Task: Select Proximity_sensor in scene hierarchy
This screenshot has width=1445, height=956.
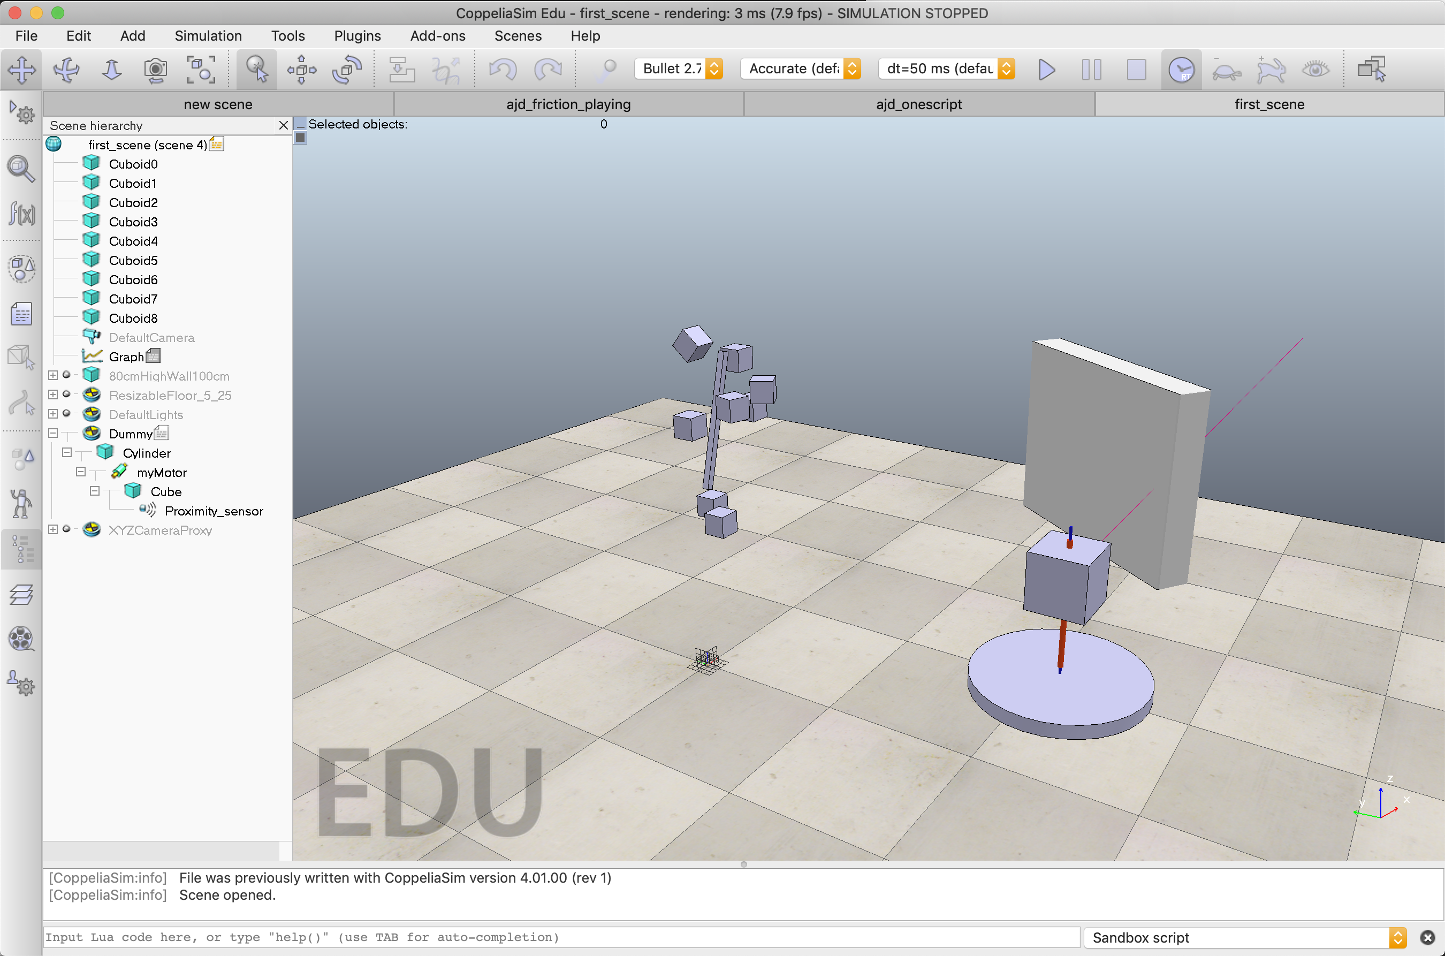Action: (x=214, y=511)
